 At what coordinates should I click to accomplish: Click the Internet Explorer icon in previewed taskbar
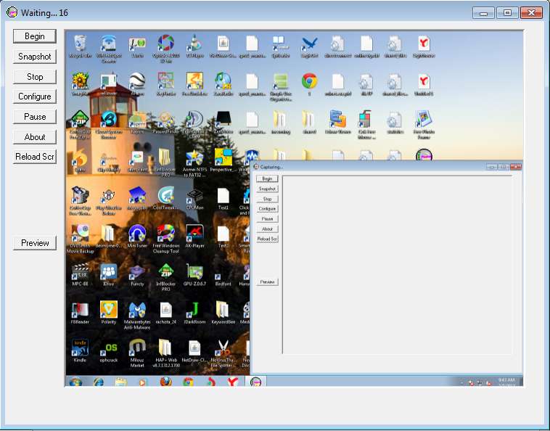coord(98,381)
